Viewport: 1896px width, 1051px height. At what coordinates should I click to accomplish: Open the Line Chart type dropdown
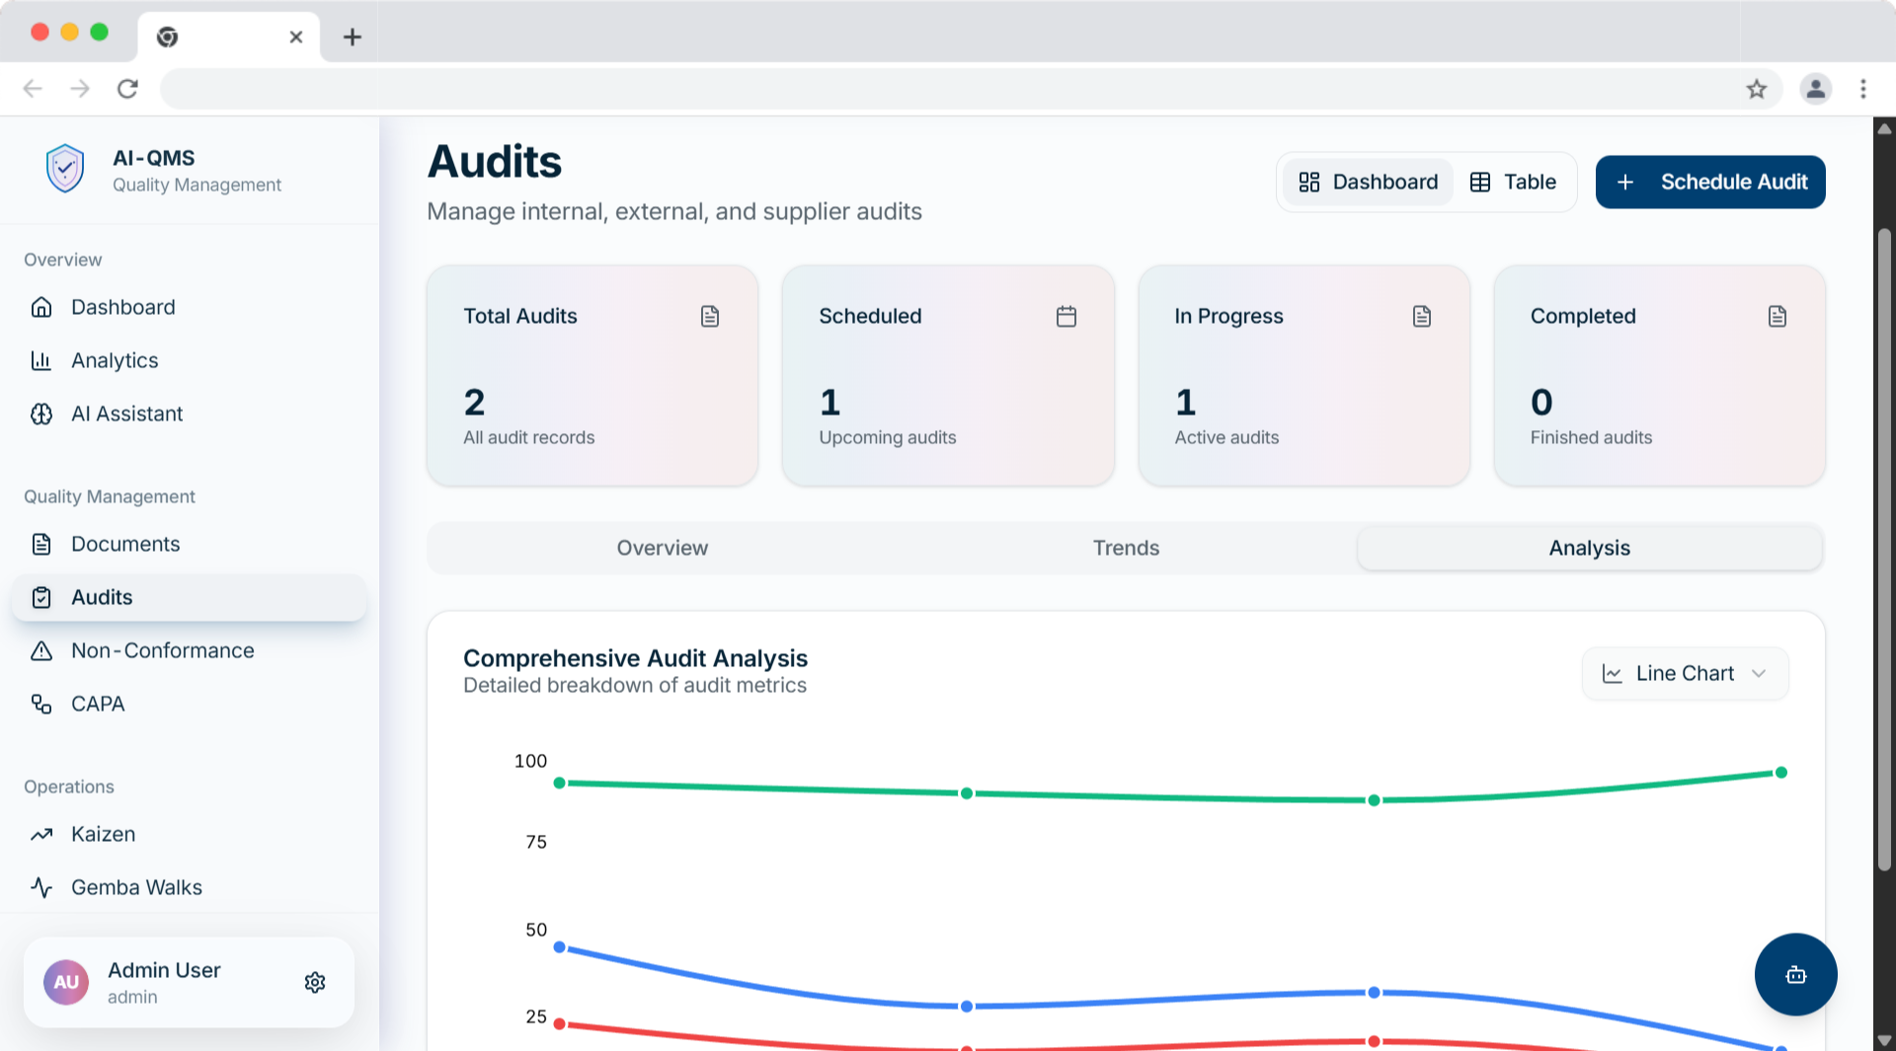1685,673
